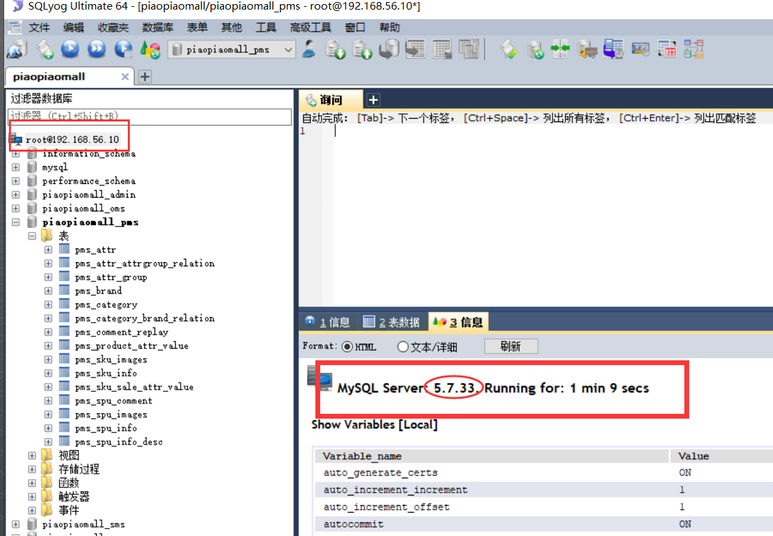The width and height of the screenshot is (773, 536).
Task: Click the 过滤器 database filter input field
Action: (x=150, y=116)
